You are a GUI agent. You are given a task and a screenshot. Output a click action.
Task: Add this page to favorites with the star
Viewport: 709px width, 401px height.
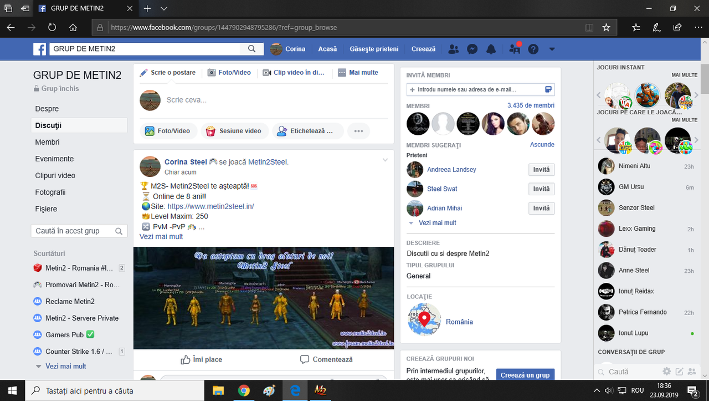(606, 27)
